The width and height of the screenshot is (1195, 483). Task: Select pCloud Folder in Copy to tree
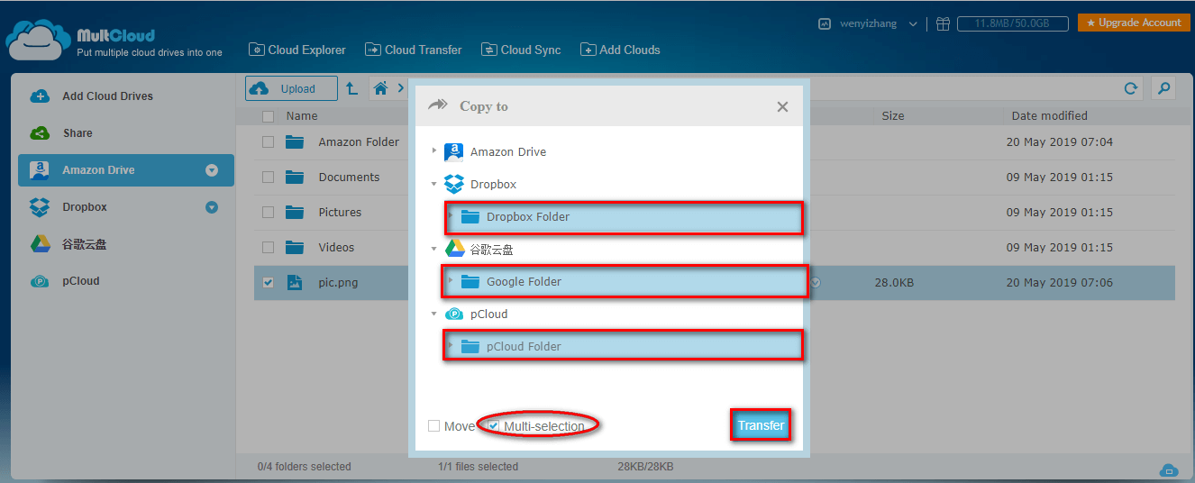[x=623, y=346]
